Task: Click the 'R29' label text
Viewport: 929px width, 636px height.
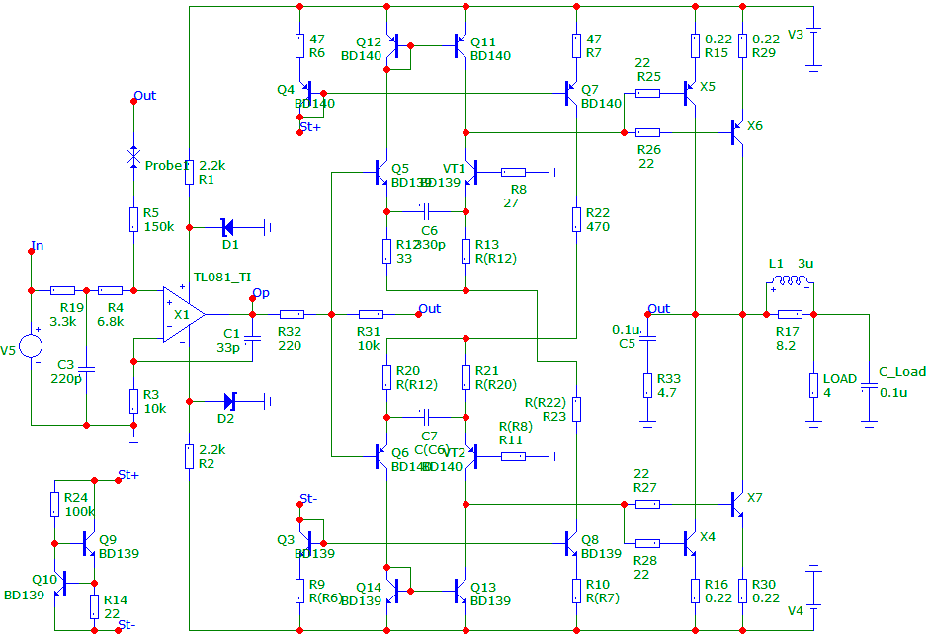Action: (764, 52)
